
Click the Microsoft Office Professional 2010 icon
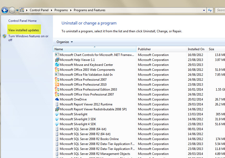pyautogui.click(x=57, y=84)
